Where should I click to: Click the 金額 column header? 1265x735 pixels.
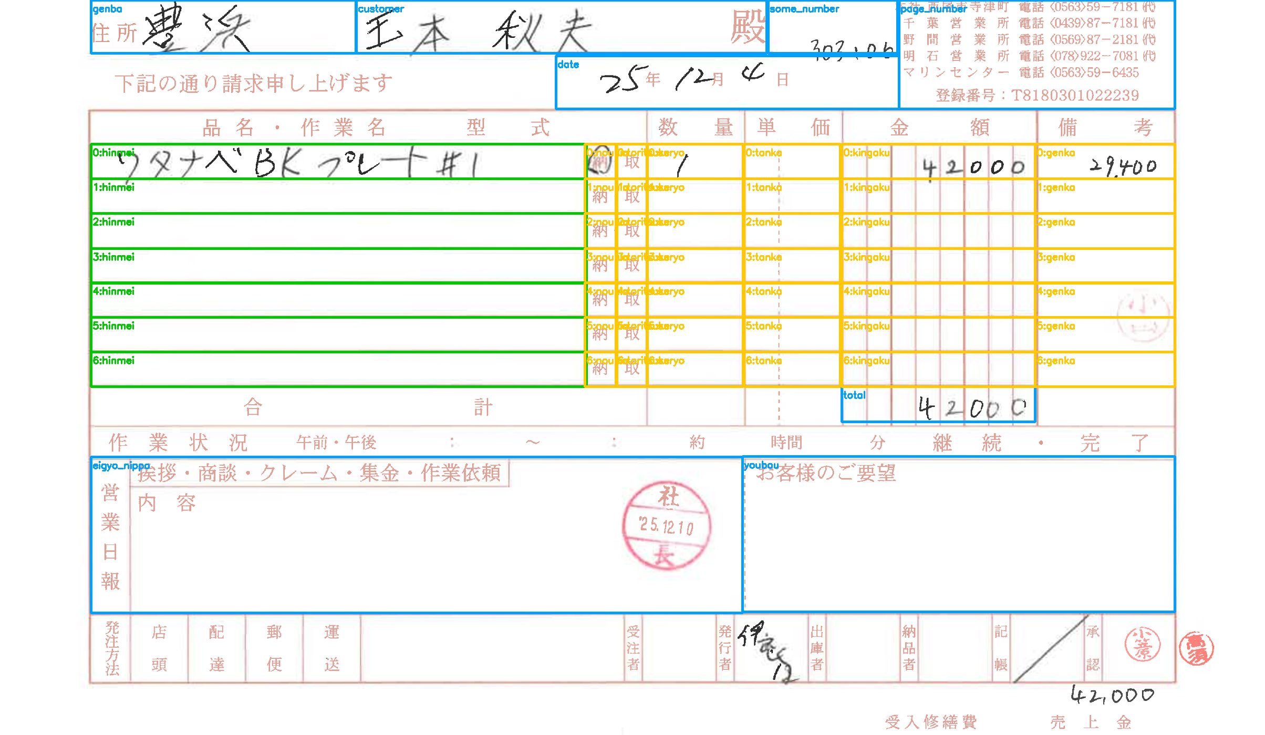(939, 128)
